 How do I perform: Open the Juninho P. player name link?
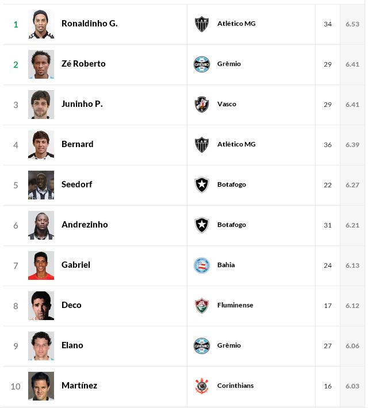(x=82, y=104)
